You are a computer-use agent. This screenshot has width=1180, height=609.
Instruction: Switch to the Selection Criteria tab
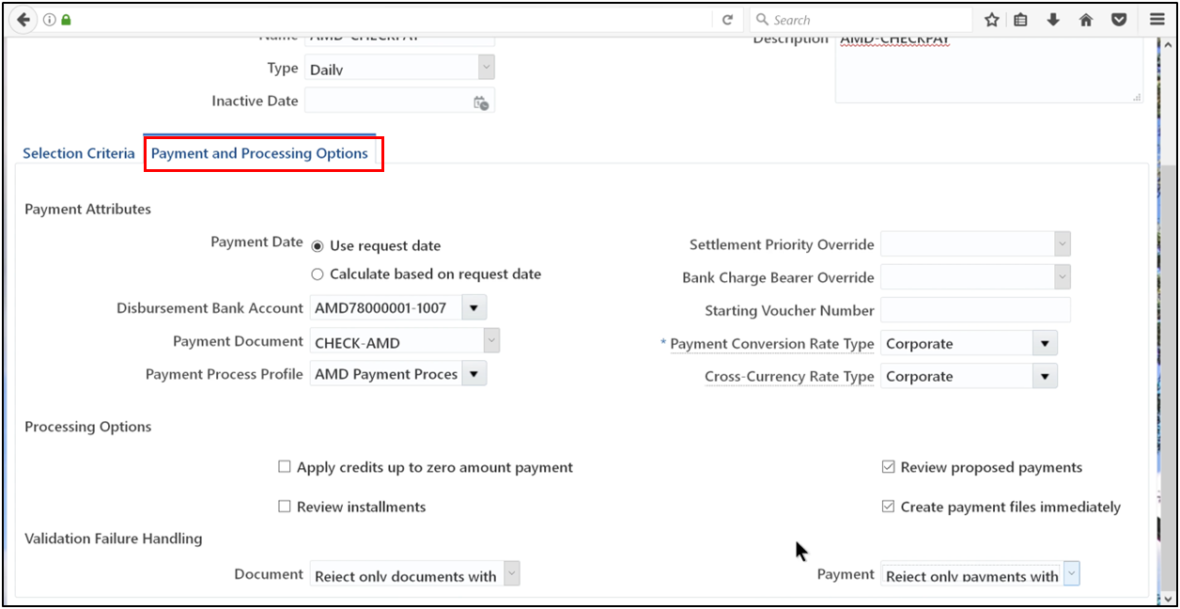[x=79, y=152]
